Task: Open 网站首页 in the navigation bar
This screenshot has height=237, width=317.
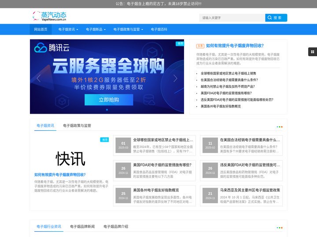Action: (41, 29)
